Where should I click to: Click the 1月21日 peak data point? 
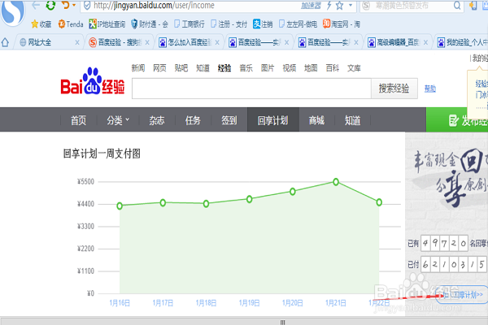click(x=336, y=182)
